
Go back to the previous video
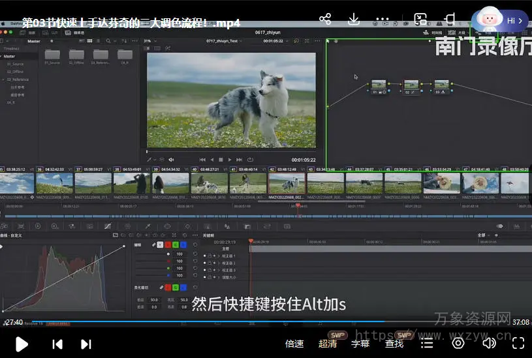tap(57, 344)
